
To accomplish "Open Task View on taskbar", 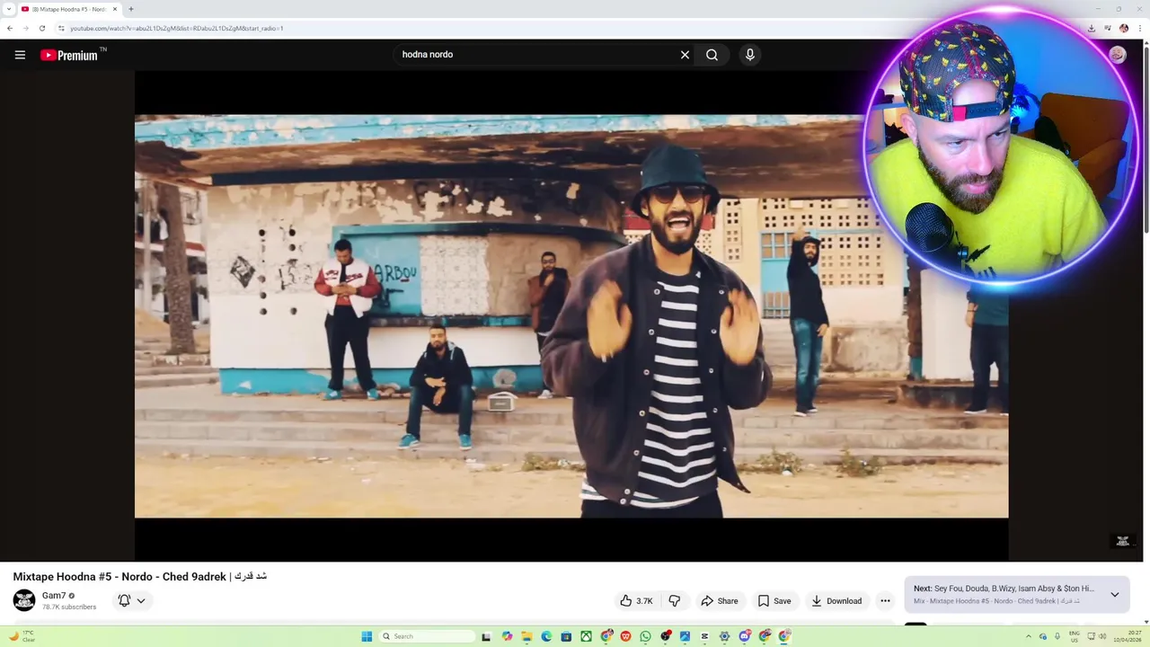I will click(x=486, y=636).
